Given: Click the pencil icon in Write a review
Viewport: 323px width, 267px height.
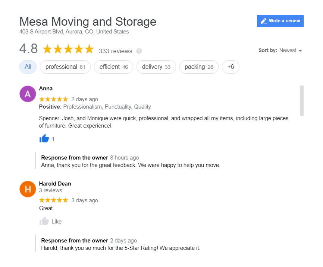Looking at the screenshot, I should coord(264,21).
